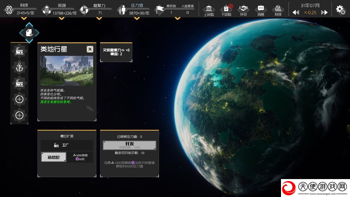The height and width of the screenshot is (197, 350).
Task: Expand the chevron under 资源 stat
Action: [x=62, y=18]
